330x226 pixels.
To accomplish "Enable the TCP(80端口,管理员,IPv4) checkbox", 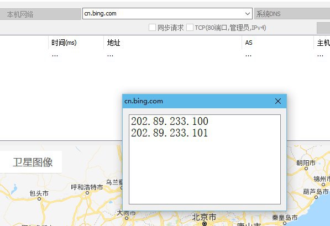I will pos(190,28).
